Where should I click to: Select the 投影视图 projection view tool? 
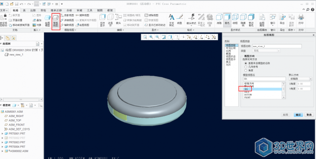tap(67, 15)
